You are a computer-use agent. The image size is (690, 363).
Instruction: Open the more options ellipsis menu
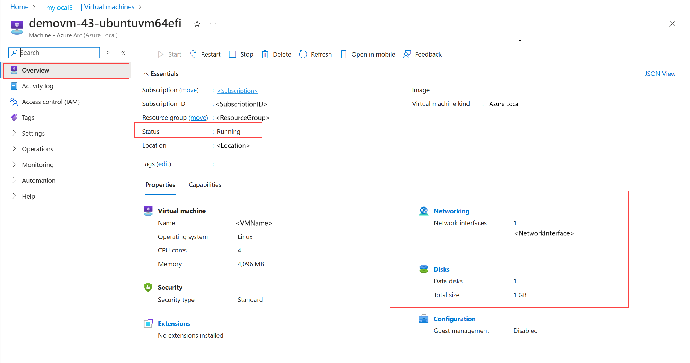(x=213, y=24)
